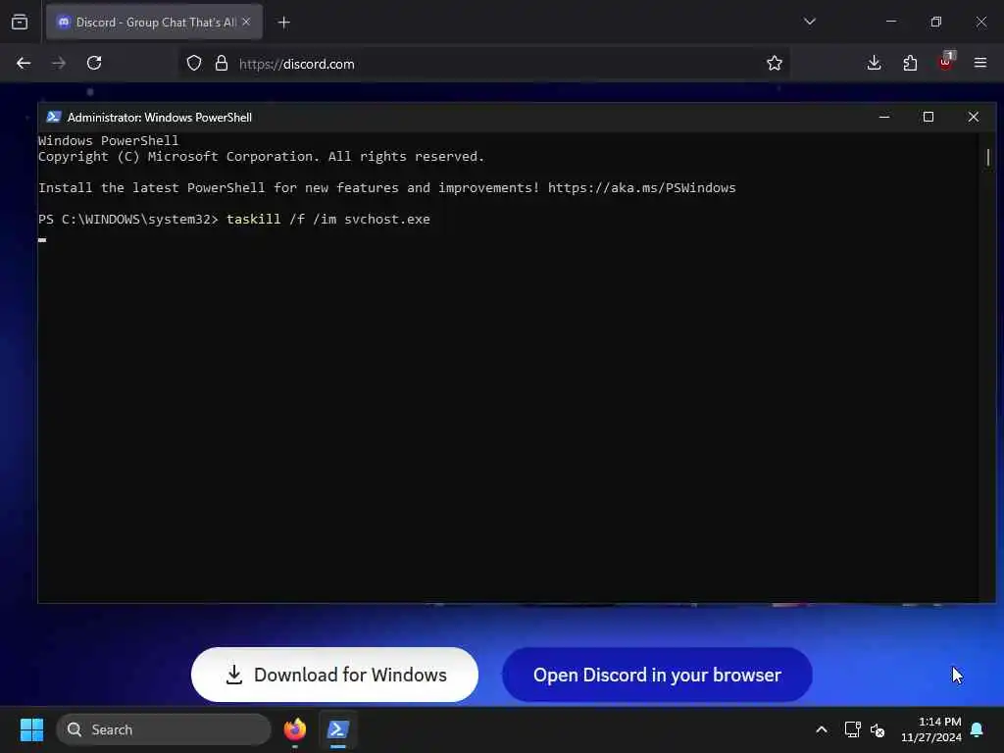
Task: Click the Copyright Microsoft Corporation line
Action: 261,157
